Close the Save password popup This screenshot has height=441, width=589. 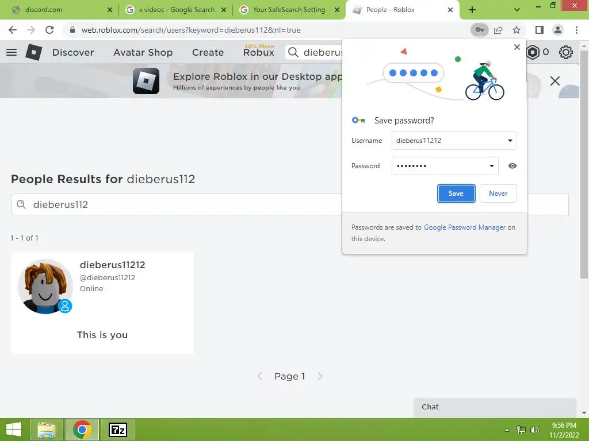click(x=517, y=47)
